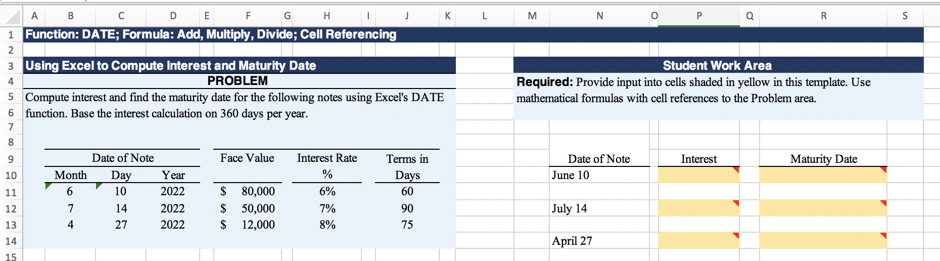Select day cell containing 14
This screenshot has width=940, height=261.
(x=121, y=208)
